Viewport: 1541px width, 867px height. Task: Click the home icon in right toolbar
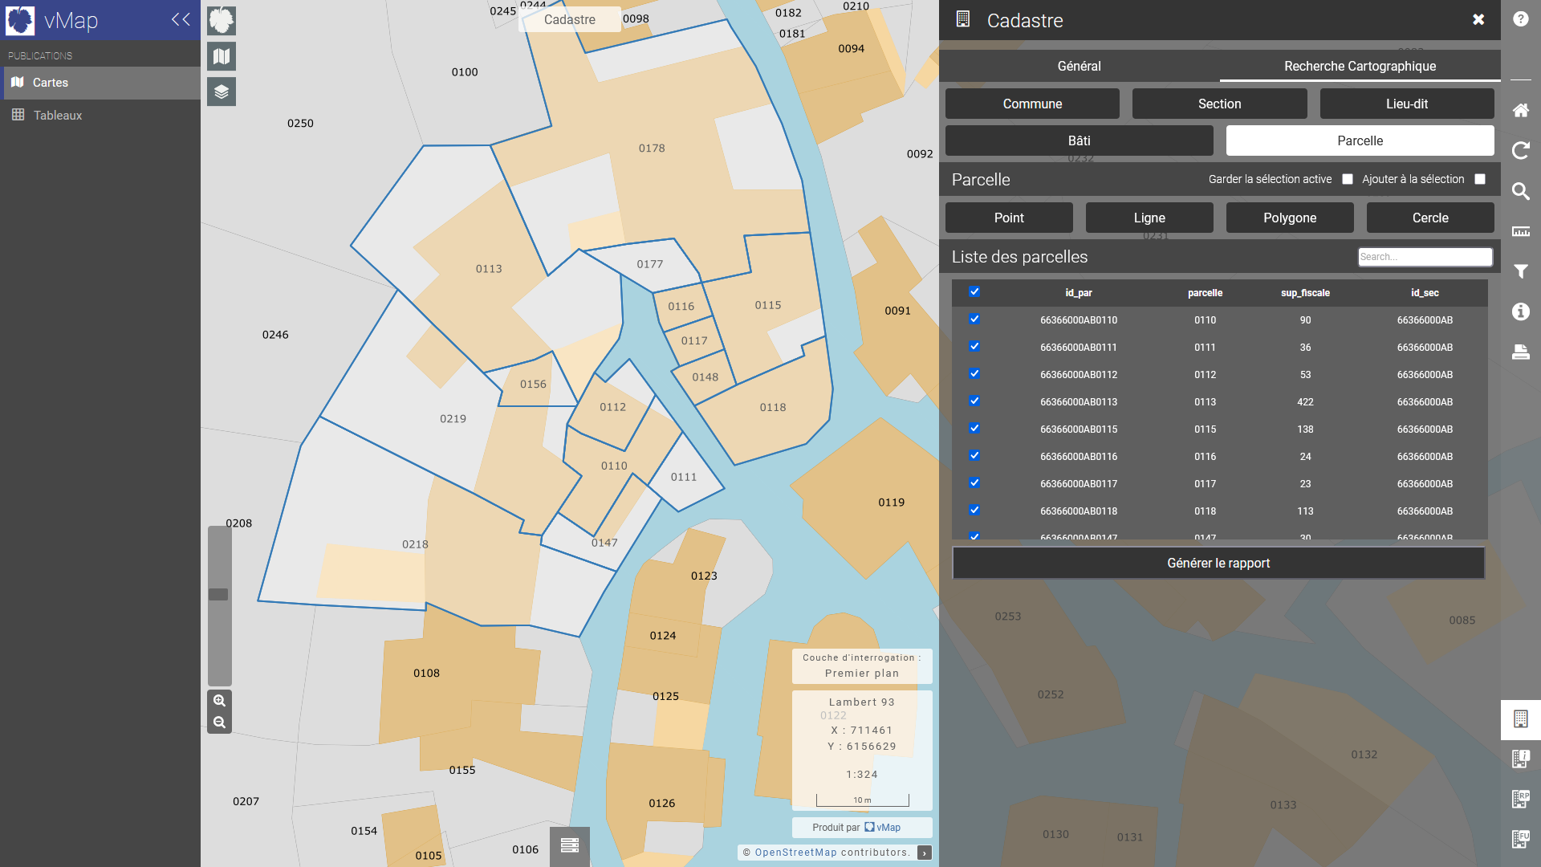[x=1520, y=111]
